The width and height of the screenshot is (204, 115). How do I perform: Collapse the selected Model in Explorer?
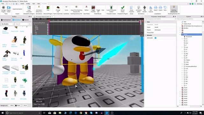click(180, 34)
